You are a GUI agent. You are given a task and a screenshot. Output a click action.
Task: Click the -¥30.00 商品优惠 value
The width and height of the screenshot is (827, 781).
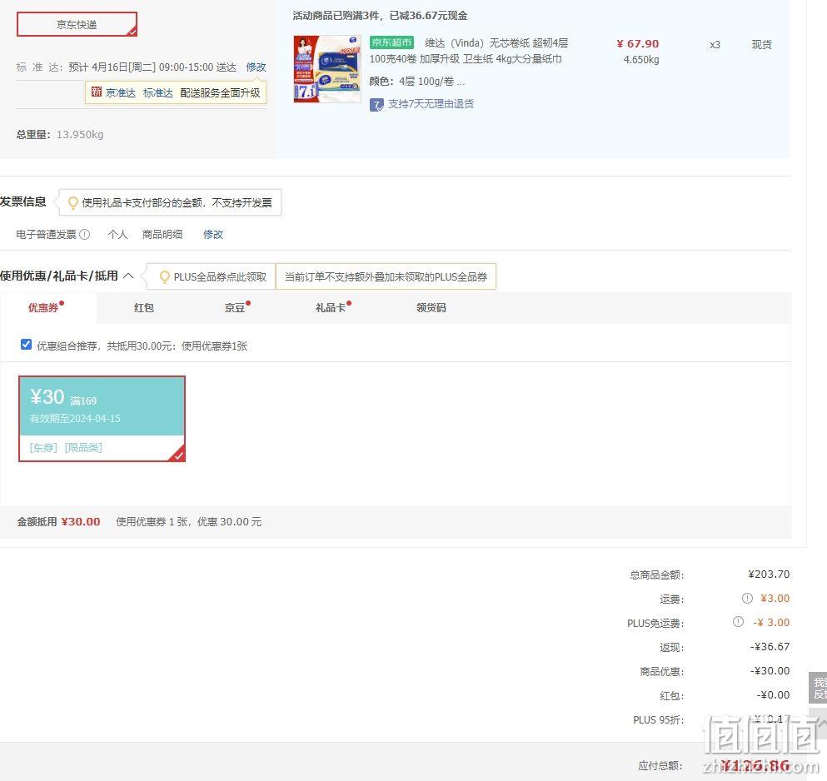770,671
